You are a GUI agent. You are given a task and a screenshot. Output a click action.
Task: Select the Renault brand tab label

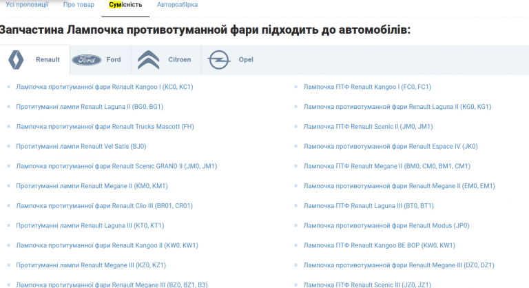point(48,59)
